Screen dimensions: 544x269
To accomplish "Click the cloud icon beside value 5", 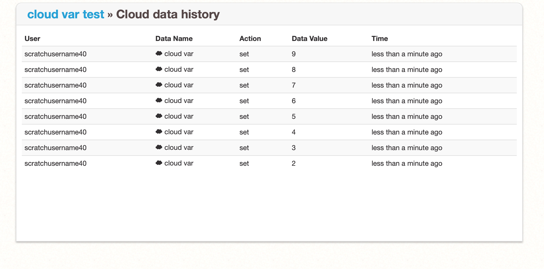I will [159, 116].
